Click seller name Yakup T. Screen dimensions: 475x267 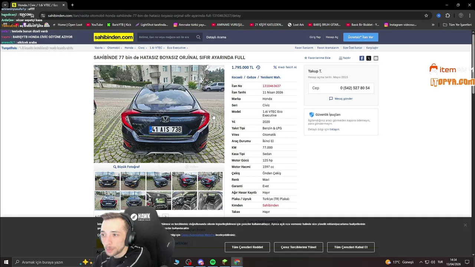pos(315,71)
